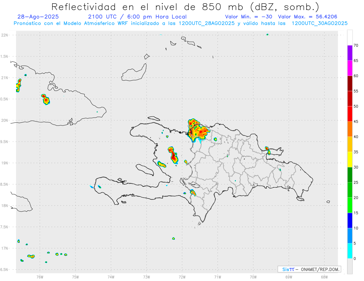Click the colorbar label '45'
Image resolution: width=364 pixels, height=281 pixels.
356,122
